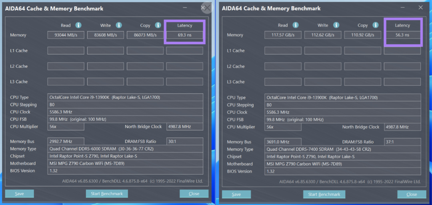Click CPU Type field in right window

tap(343, 98)
